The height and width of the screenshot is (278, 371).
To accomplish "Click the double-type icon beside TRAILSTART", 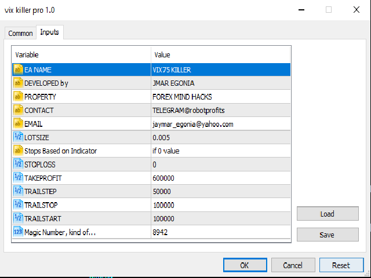I will coord(18,218).
